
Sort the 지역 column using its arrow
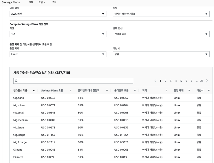(166, 91)
